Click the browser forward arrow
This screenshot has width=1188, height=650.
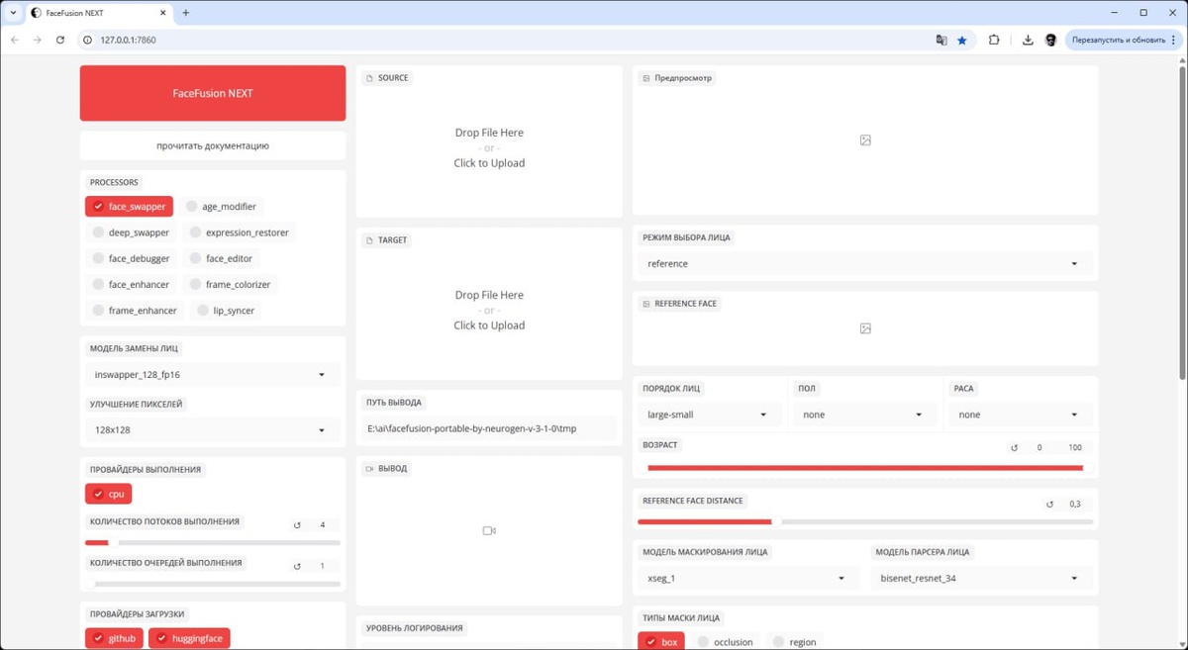coord(38,40)
